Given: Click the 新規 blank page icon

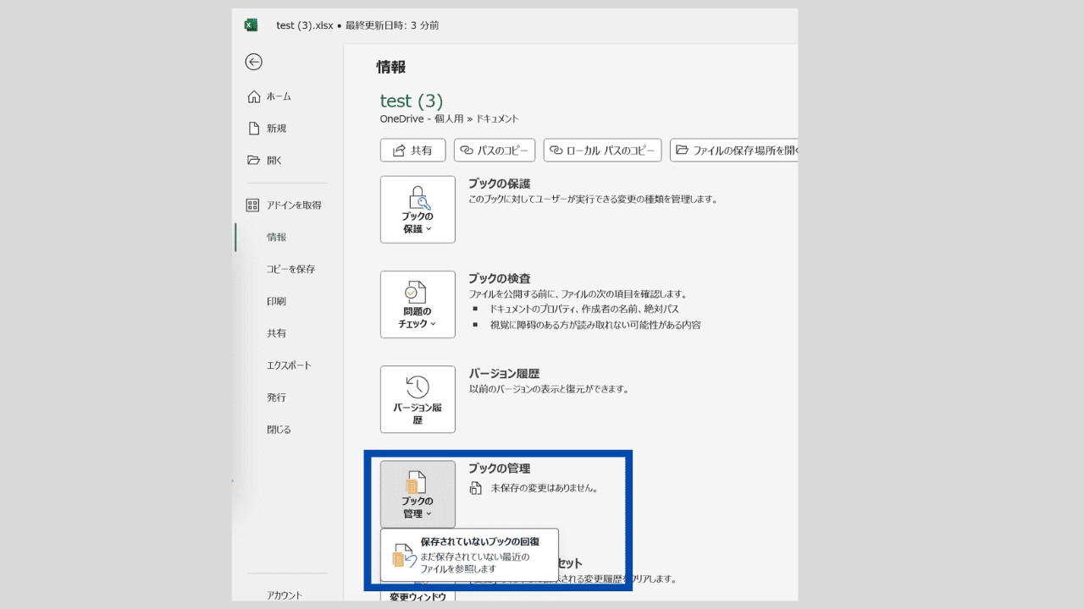Looking at the screenshot, I should tap(253, 129).
